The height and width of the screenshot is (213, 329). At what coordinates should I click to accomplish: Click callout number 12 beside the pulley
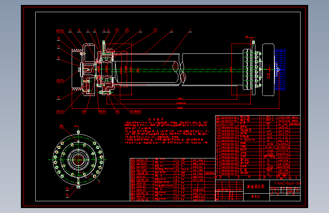(x=59, y=58)
